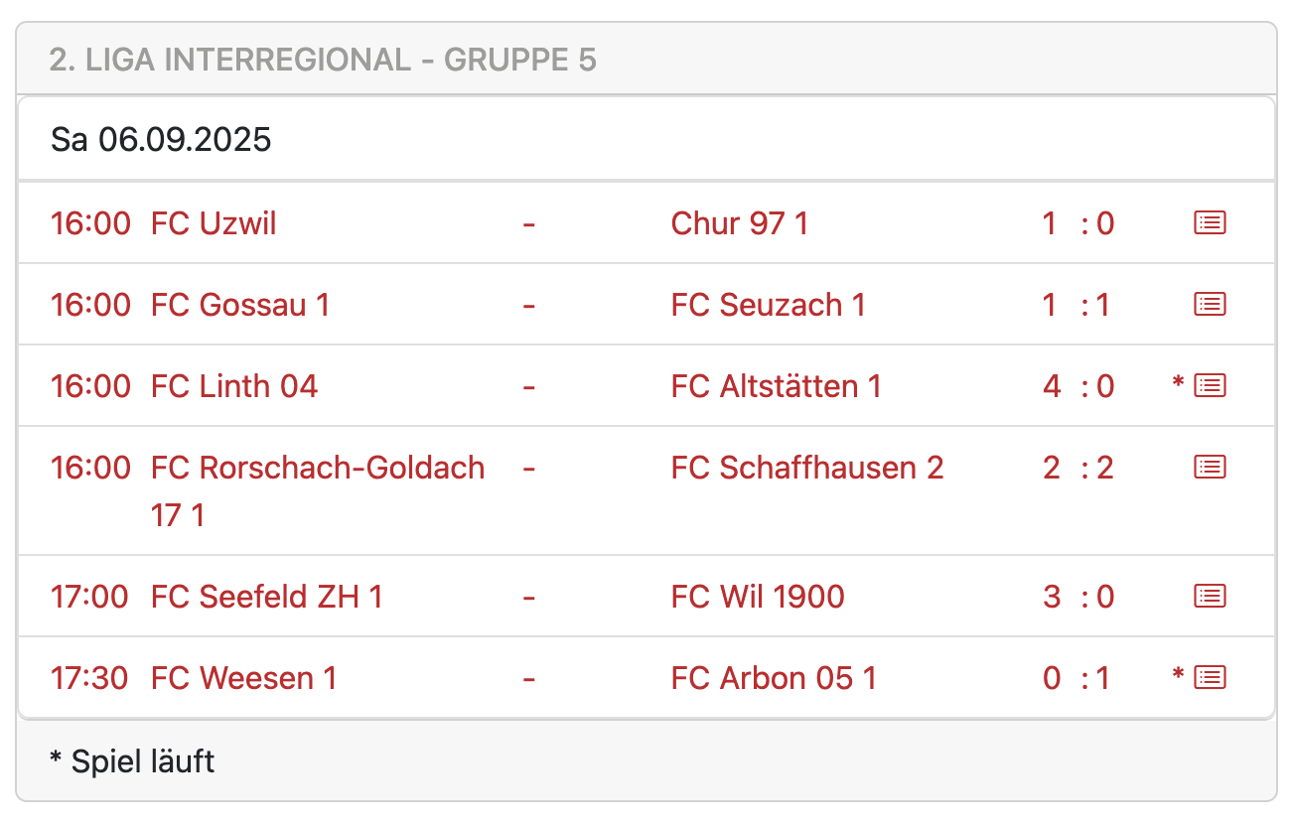Open the Chur 97 1 team link
This screenshot has width=1293, height=824.
(x=739, y=223)
